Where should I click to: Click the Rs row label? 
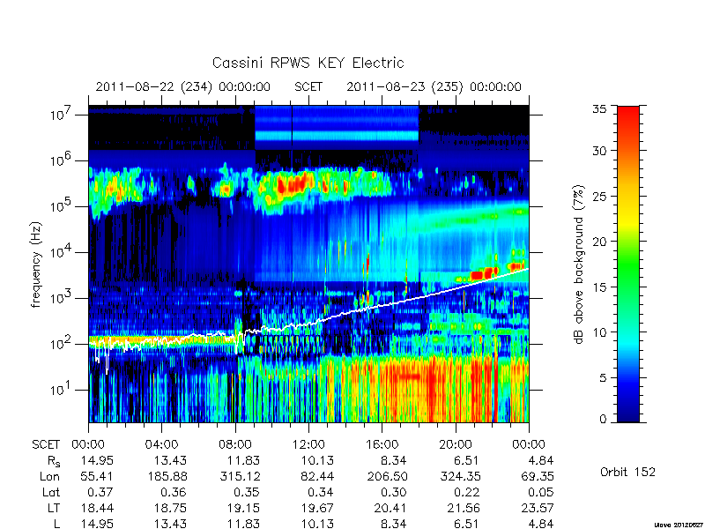[x=54, y=461]
